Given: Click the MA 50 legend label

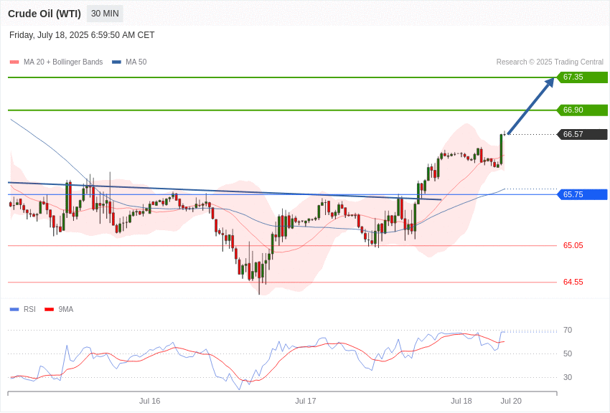Looking at the screenshot, I should tap(136, 62).
